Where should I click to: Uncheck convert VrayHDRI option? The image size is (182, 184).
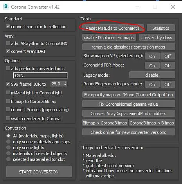tap(8, 51)
